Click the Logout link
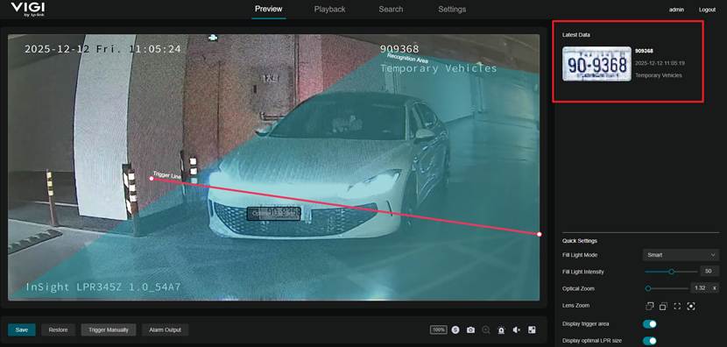727x347 pixels. [707, 10]
